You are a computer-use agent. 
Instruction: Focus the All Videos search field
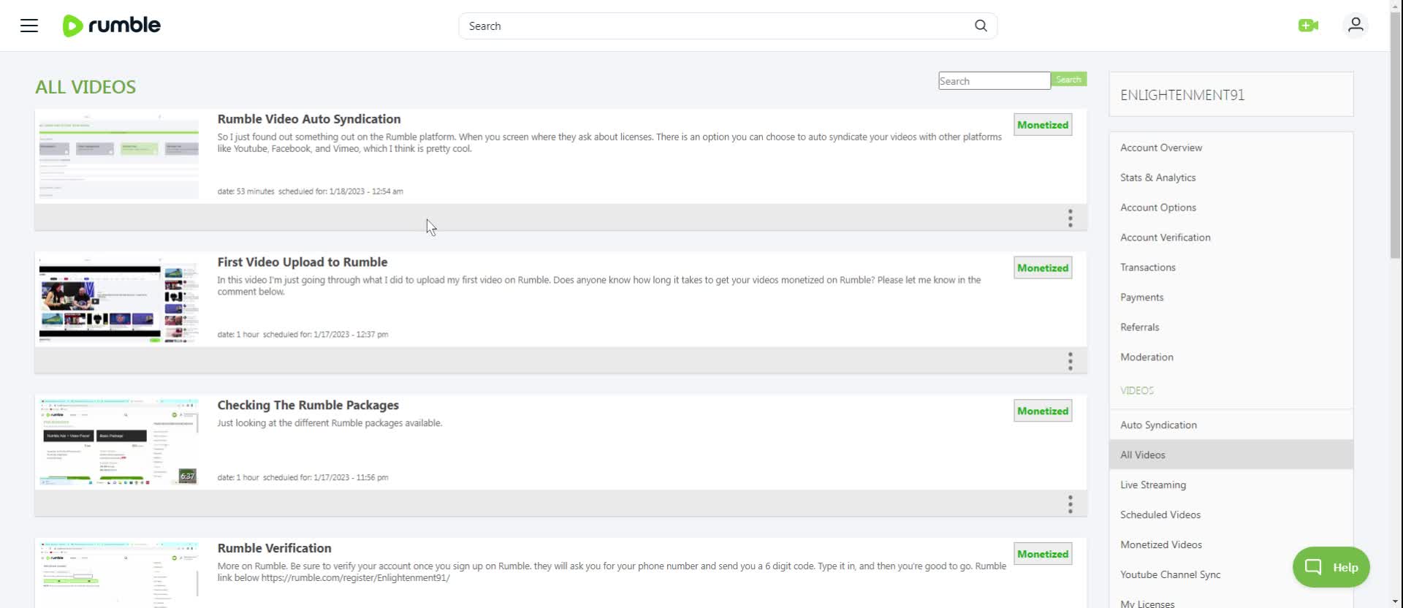click(994, 81)
